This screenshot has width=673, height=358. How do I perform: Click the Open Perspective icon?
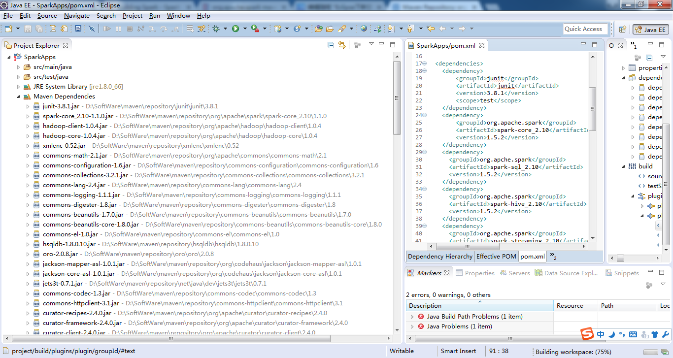(622, 30)
